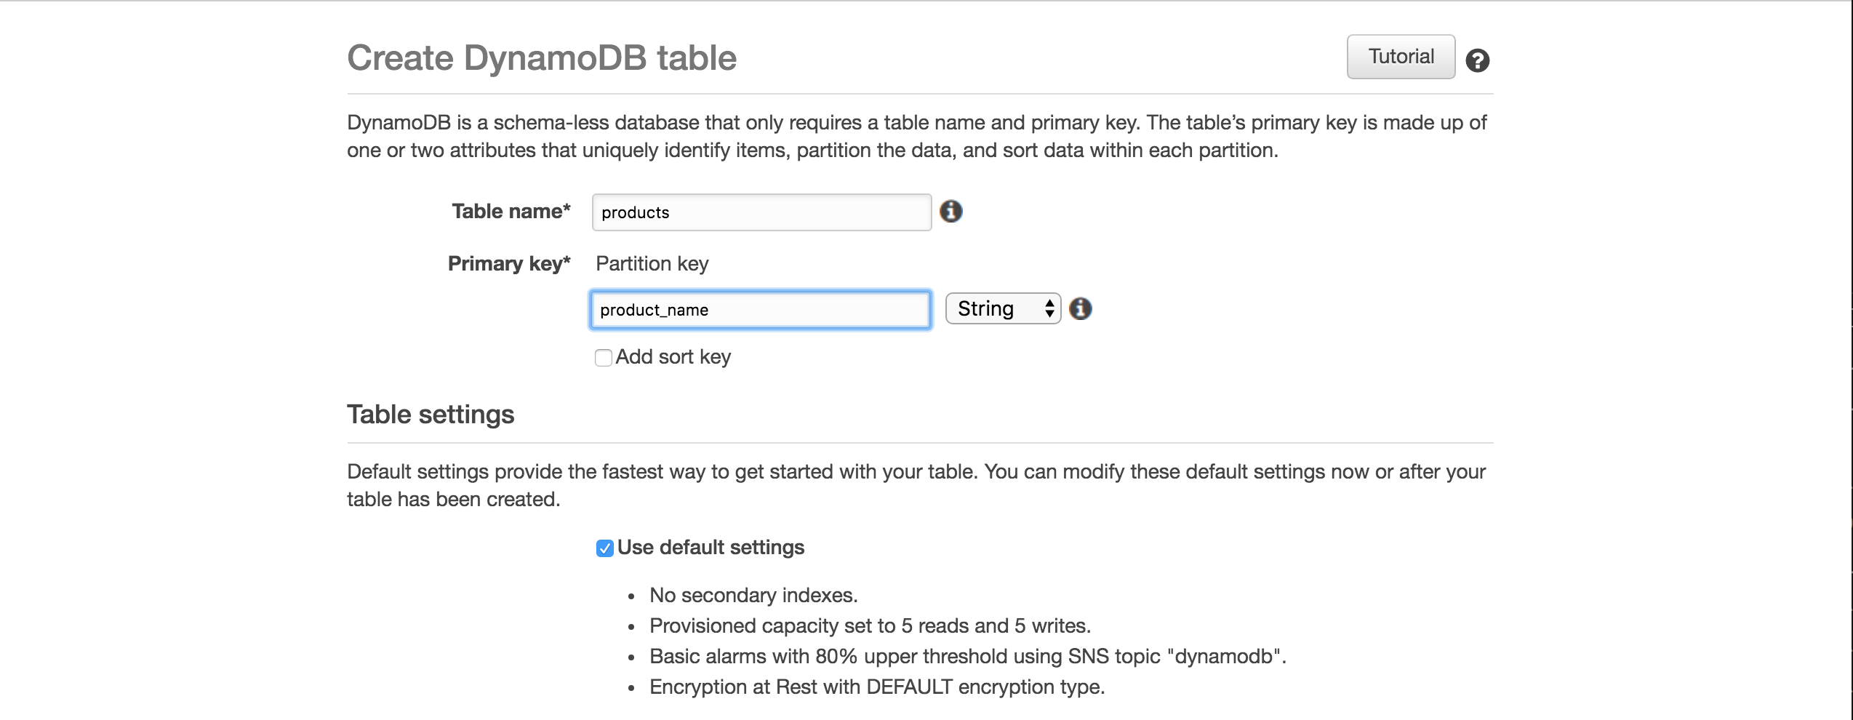Click the dropdown arrows on String selector
This screenshot has width=1853, height=720.
point(1049,308)
